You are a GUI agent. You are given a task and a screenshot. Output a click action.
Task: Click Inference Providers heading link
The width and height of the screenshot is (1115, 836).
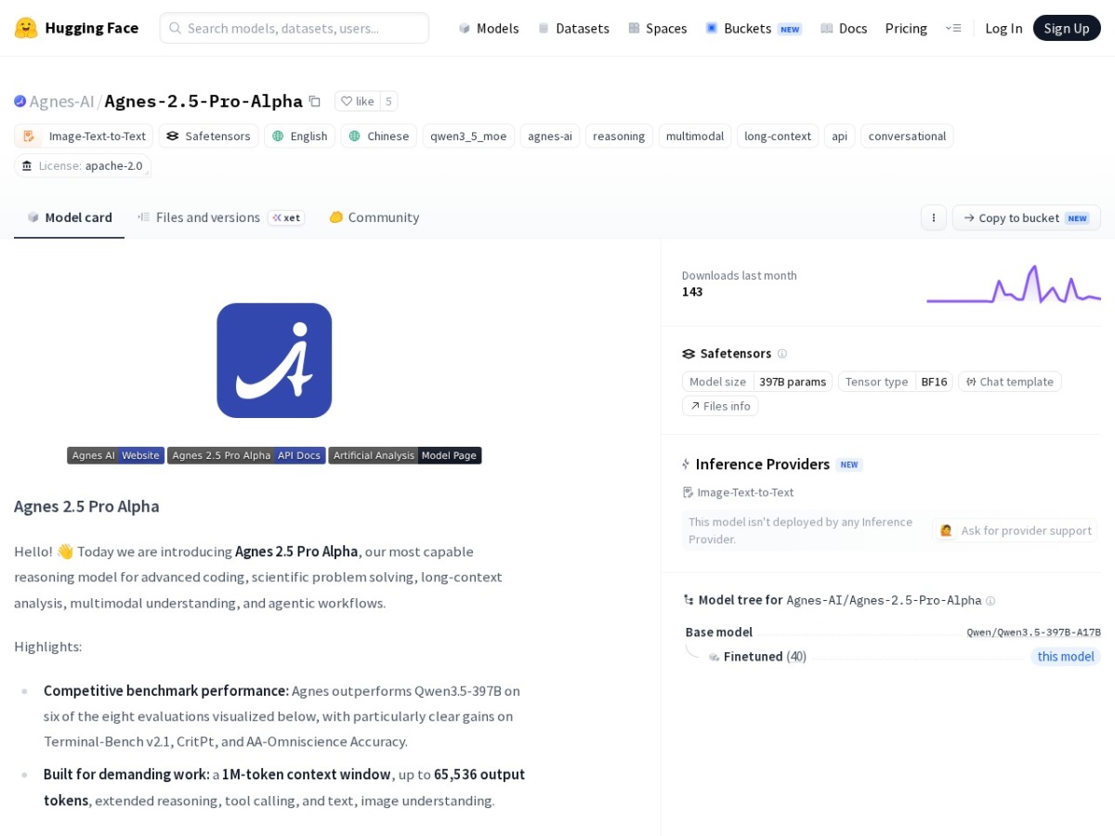pos(763,464)
